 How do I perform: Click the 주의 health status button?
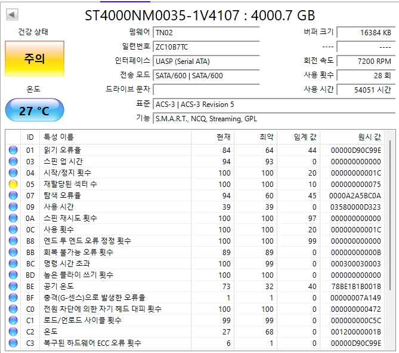[x=35, y=59]
